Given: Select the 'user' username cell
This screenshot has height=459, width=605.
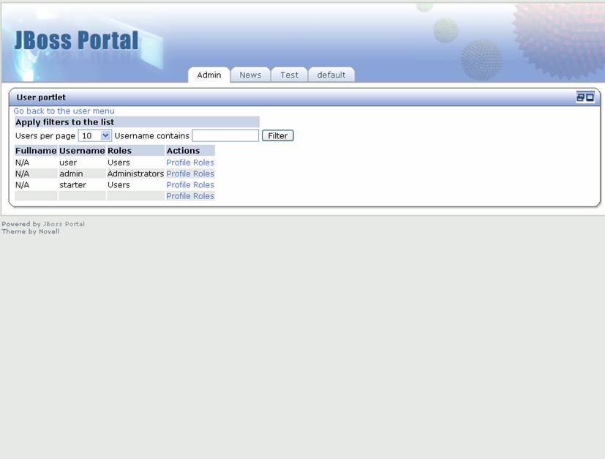Looking at the screenshot, I should (x=82, y=163).
